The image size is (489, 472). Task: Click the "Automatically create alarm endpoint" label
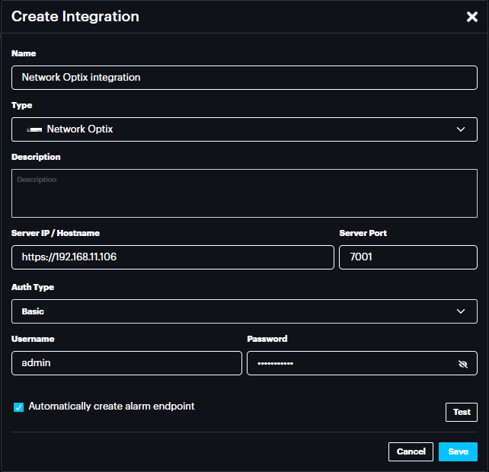click(111, 407)
